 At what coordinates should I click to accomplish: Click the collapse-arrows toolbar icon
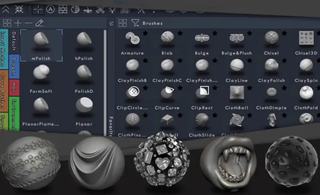[19, 9]
